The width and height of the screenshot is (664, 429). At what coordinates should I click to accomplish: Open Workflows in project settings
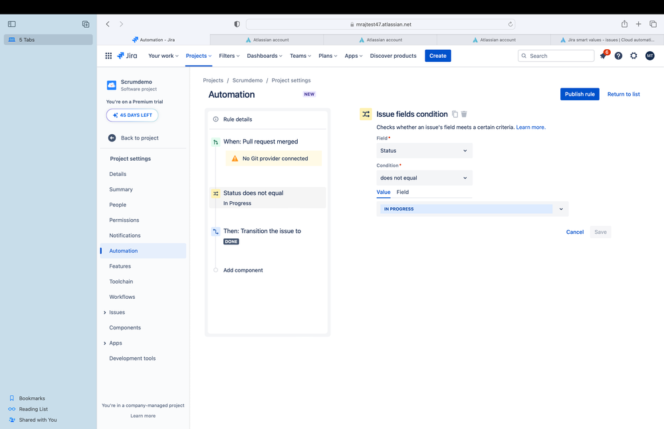click(x=122, y=297)
